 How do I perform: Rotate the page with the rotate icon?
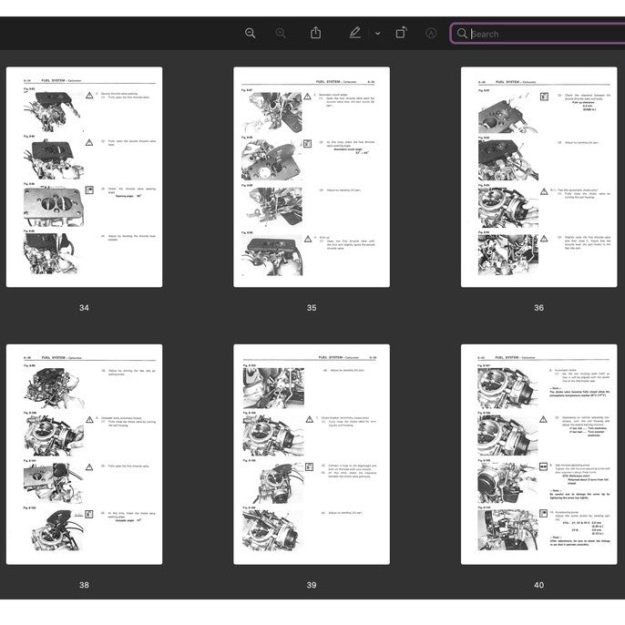[x=401, y=33]
